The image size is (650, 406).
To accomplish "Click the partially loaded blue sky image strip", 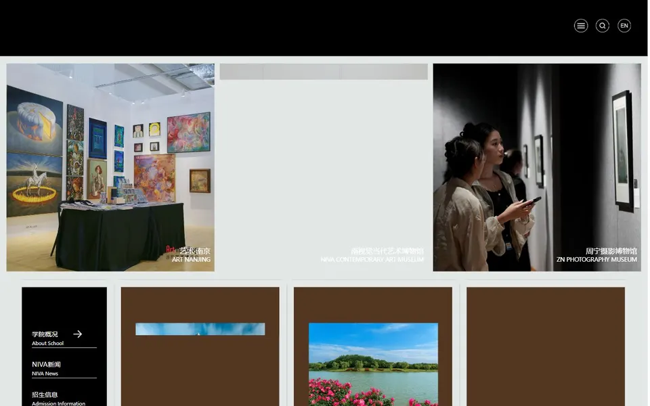I will tap(200, 329).
